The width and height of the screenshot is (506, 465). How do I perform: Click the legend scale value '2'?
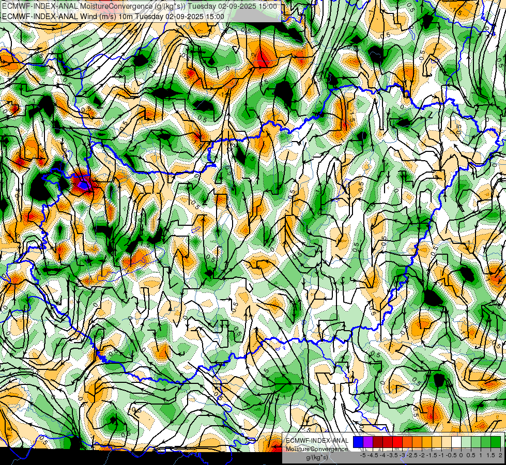click(500, 455)
